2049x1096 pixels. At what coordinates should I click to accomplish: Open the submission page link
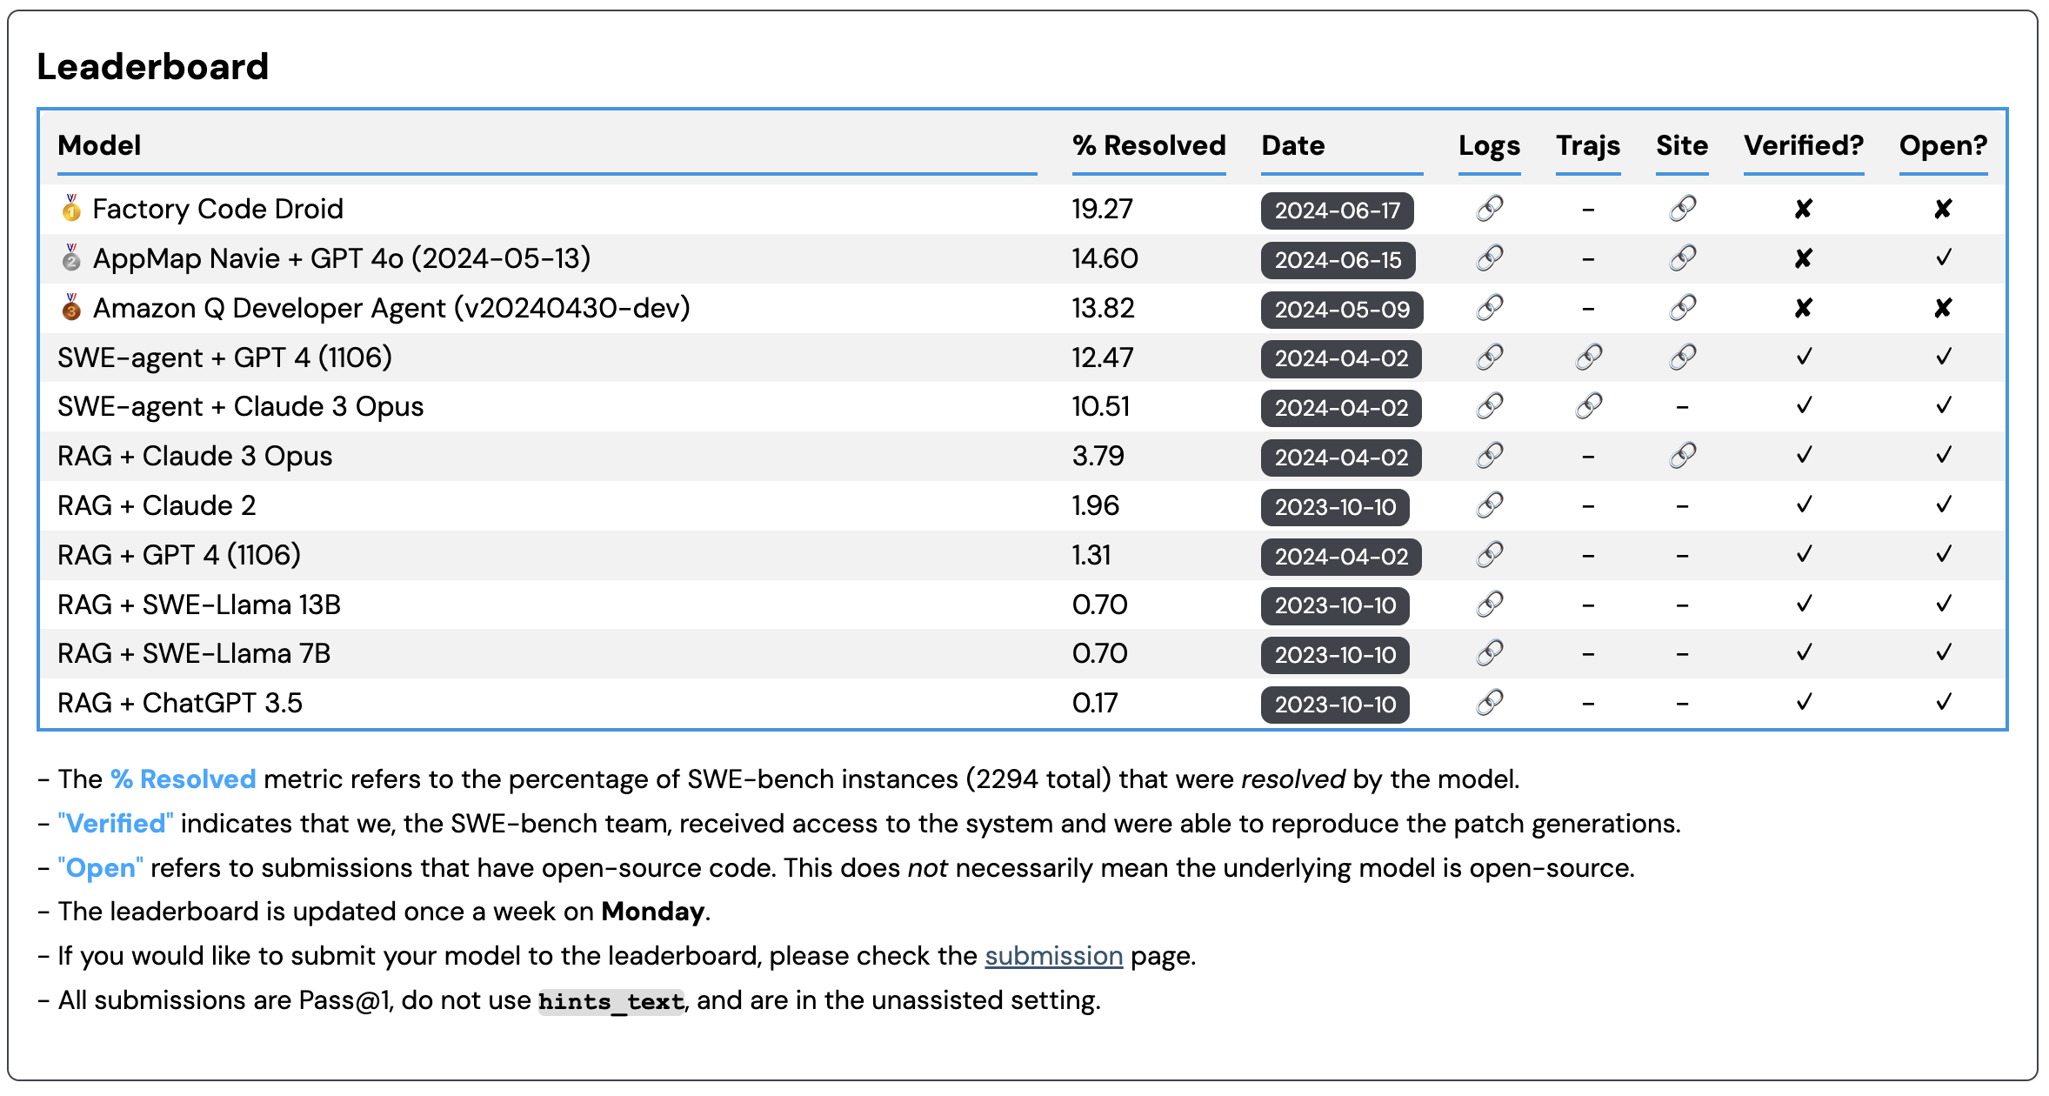click(x=1053, y=956)
